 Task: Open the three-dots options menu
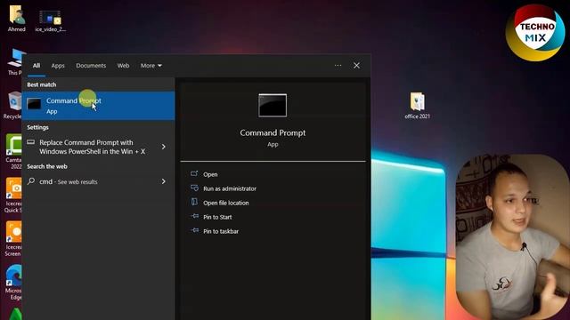click(338, 66)
